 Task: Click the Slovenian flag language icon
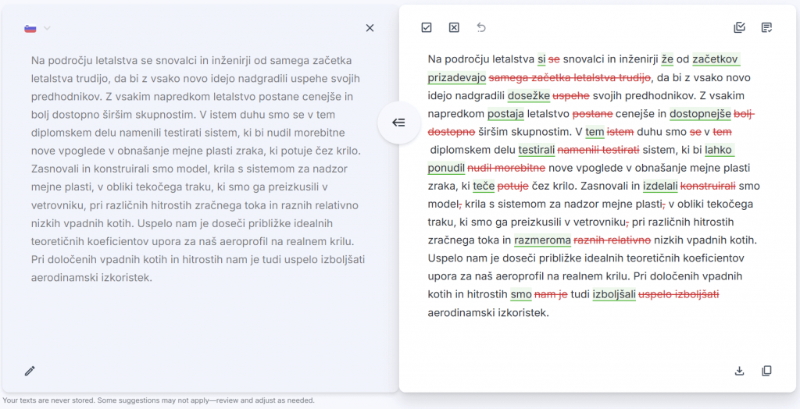(30, 28)
